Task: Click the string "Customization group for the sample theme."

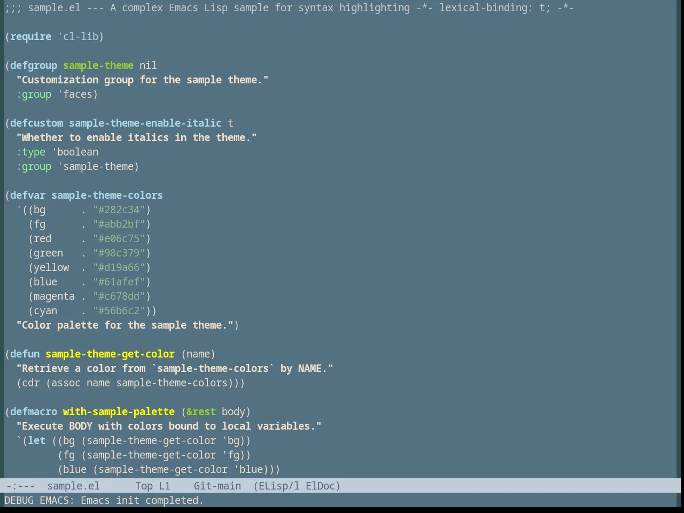Action: (x=142, y=80)
